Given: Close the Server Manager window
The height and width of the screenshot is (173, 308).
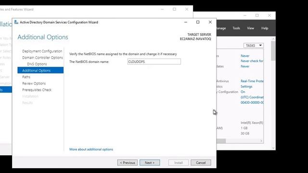Looking at the screenshot, I should click(x=269, y=15).
